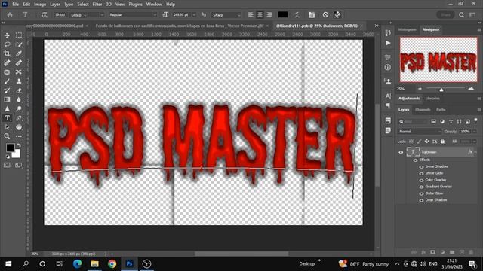The image size is (483, 271).
Task: Open Photoshop from the taskbar
Action: tap(129, 264)
